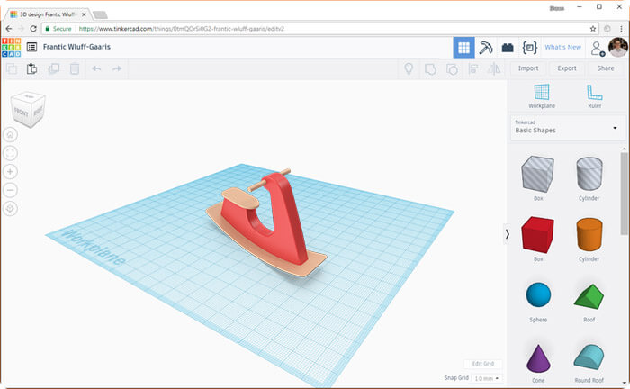Click the Align tool icon
This screenshot has height=389, width=630.
click(x=473, y=68)
